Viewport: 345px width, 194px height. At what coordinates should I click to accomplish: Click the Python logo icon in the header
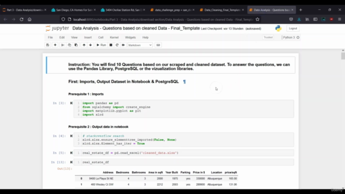coord(278,29)
